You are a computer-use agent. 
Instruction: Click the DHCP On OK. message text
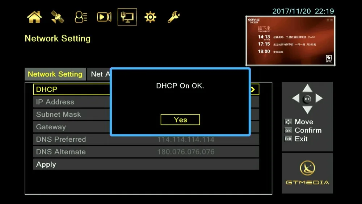180,86
